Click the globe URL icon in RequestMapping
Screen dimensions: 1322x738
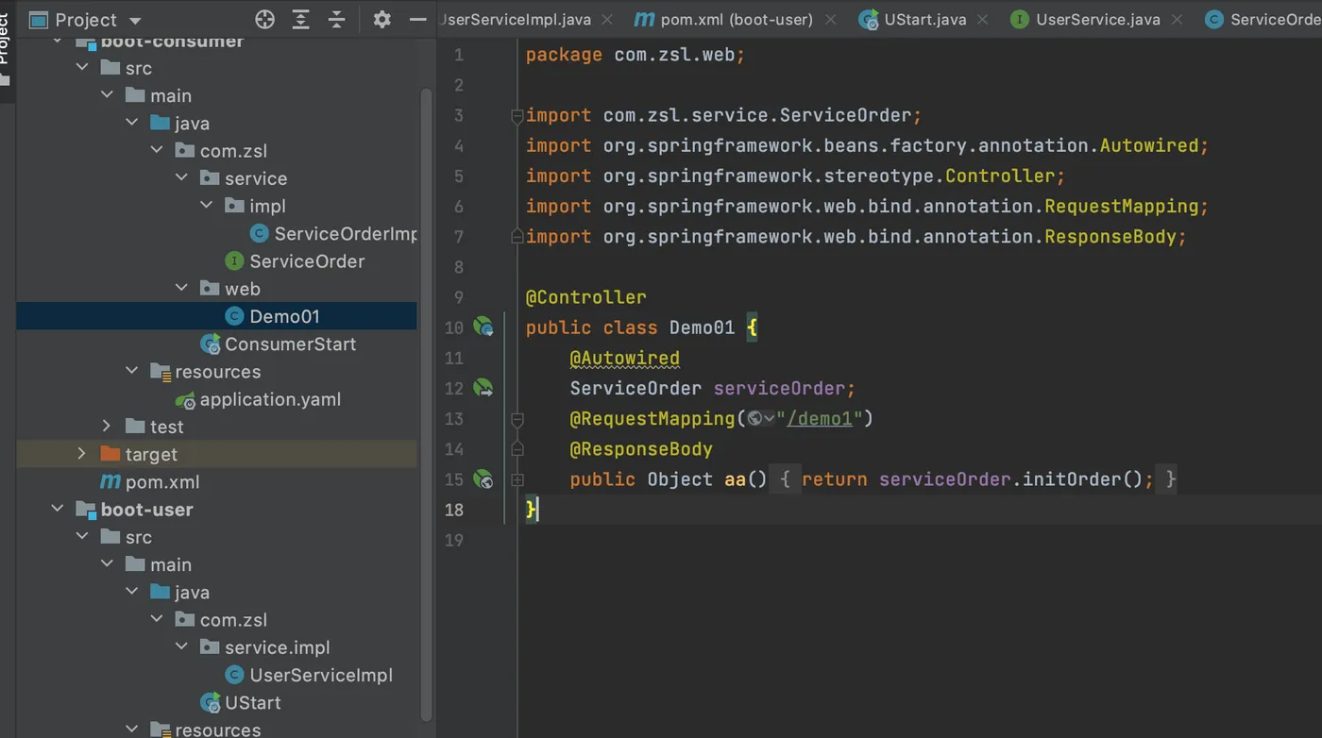pos(760,418)
